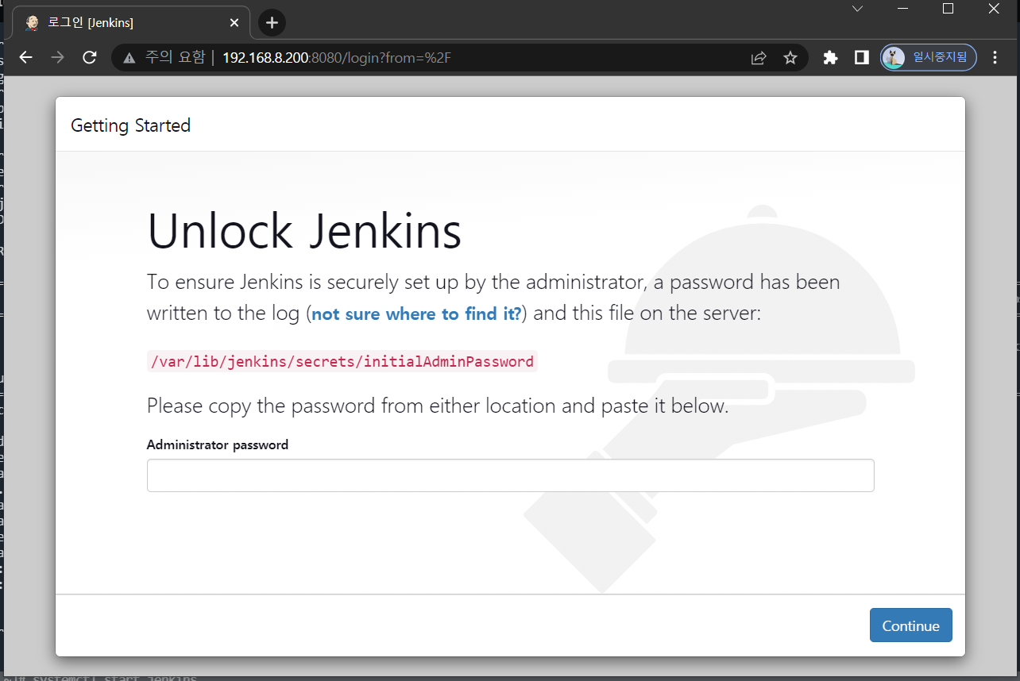The image size is (1020, 681).
Task: Open the Extensions puzzle icon
Action: point(830,57)
